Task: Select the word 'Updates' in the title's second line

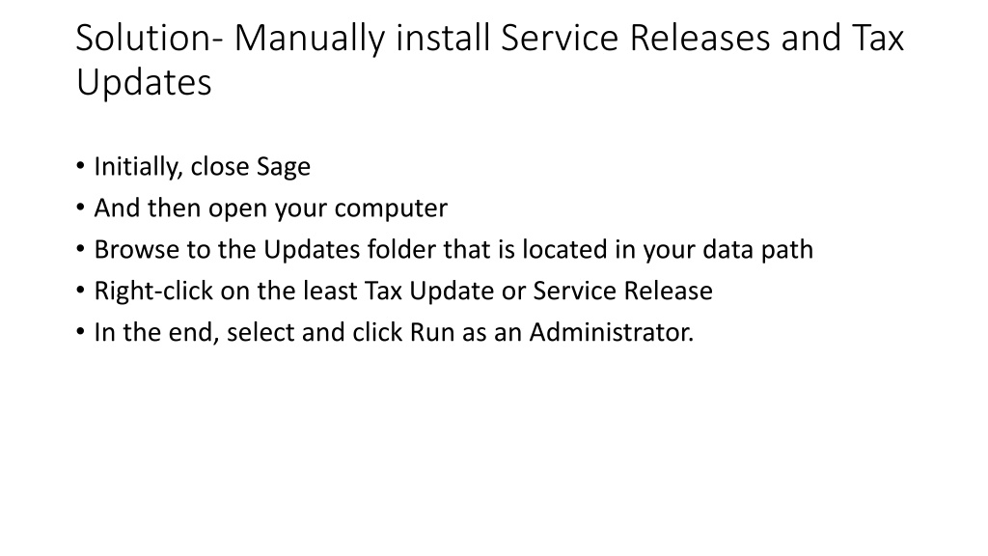Action: (144, 83)
